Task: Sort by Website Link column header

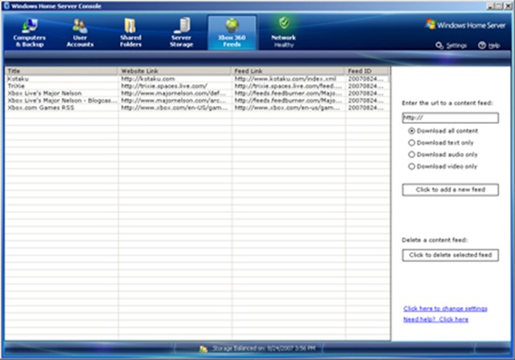Action: (x=175, y=71)
